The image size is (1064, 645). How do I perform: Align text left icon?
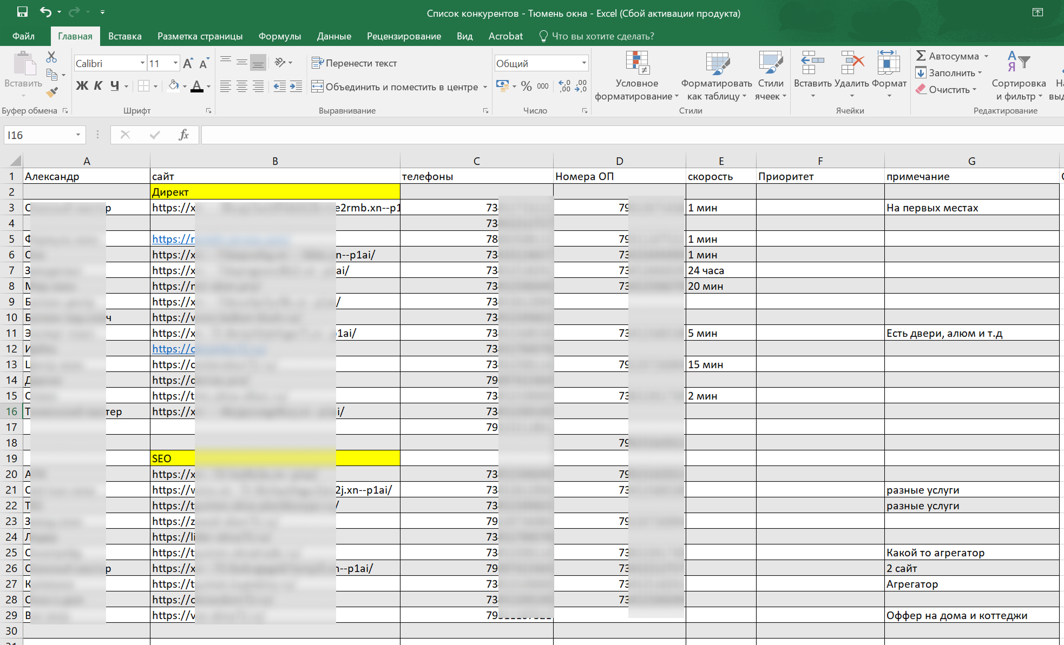226,86
